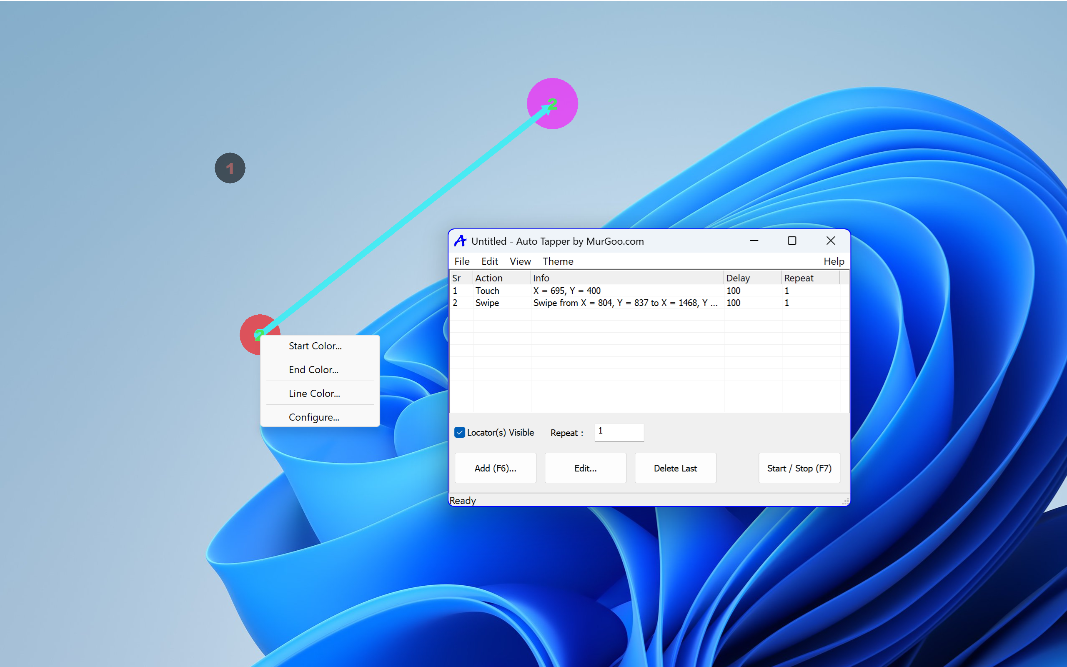
Task: Choose Line Color from the context menu
Action: click(x=314, y=393)
